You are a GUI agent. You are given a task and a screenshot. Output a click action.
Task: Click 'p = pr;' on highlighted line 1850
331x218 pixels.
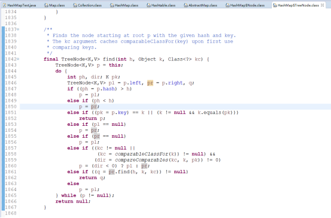coord(89,107)
